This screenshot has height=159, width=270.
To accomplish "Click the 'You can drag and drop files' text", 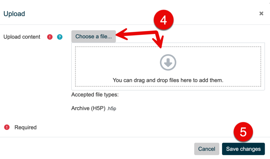I will point(168,80).
